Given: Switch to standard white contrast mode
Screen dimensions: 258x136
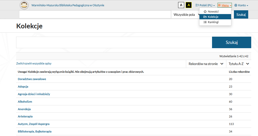Looking at the screenshot, I should (181, 5).
